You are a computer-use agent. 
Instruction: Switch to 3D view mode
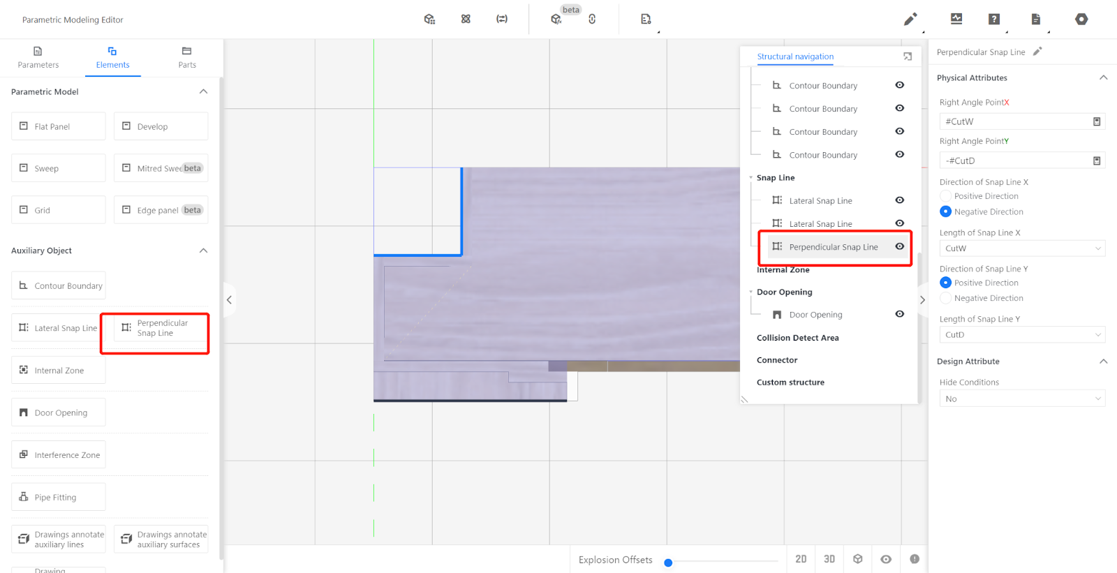tap(829, 559)
